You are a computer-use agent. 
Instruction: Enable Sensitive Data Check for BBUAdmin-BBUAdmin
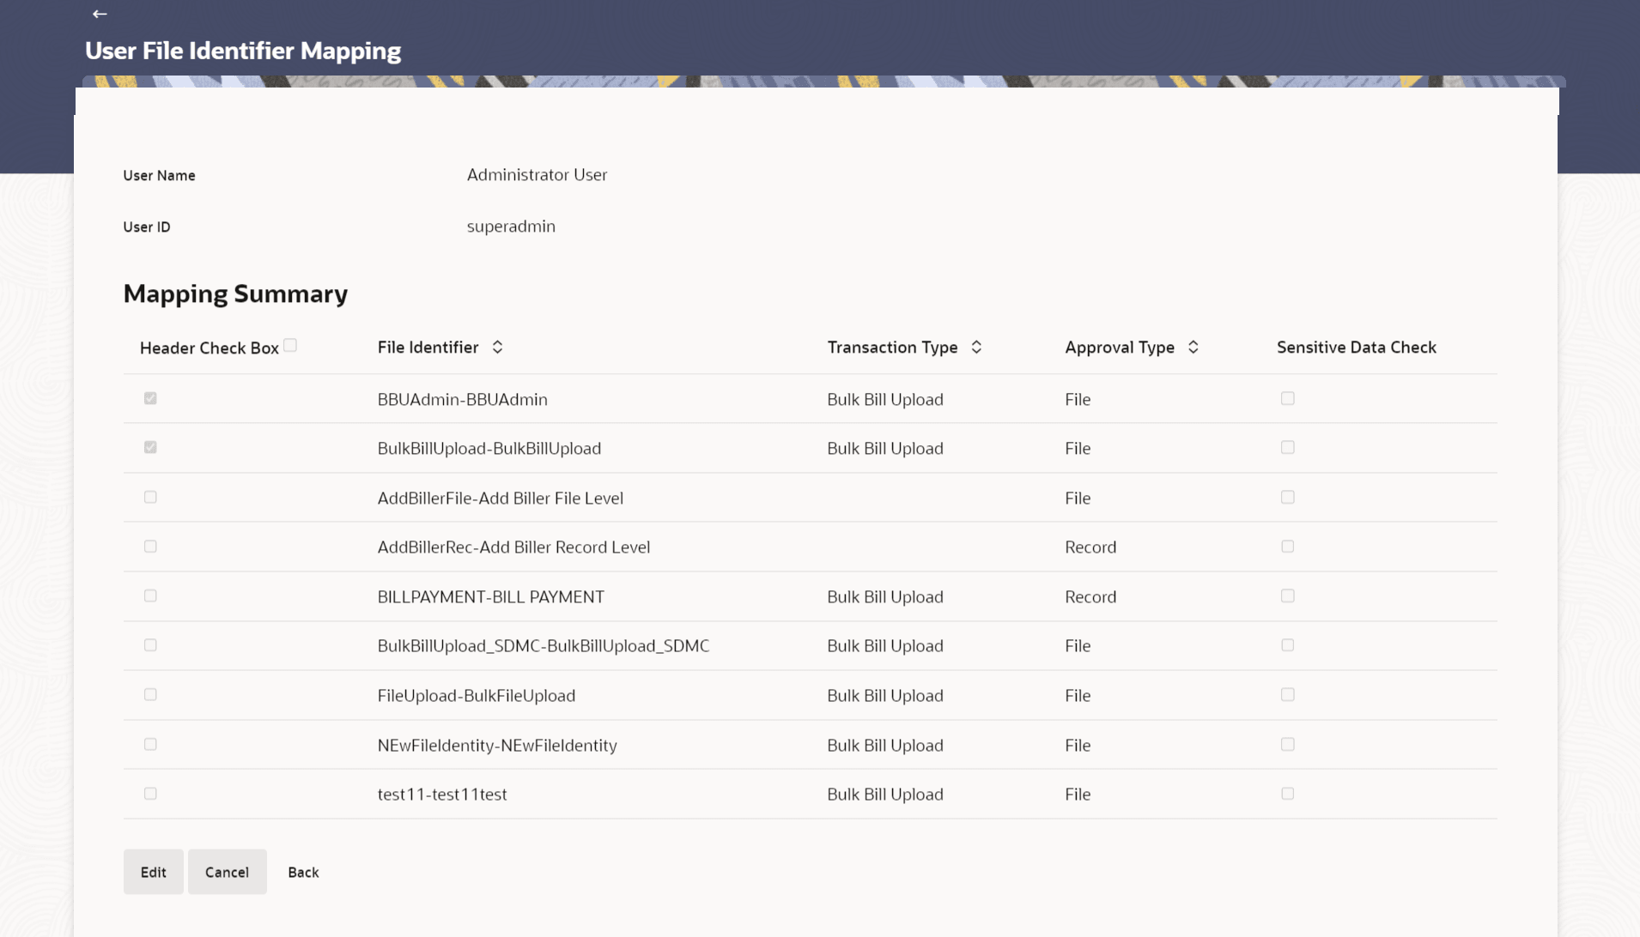(1287, 398)
